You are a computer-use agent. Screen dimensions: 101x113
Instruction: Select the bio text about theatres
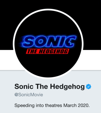click(x=52, y=105)
